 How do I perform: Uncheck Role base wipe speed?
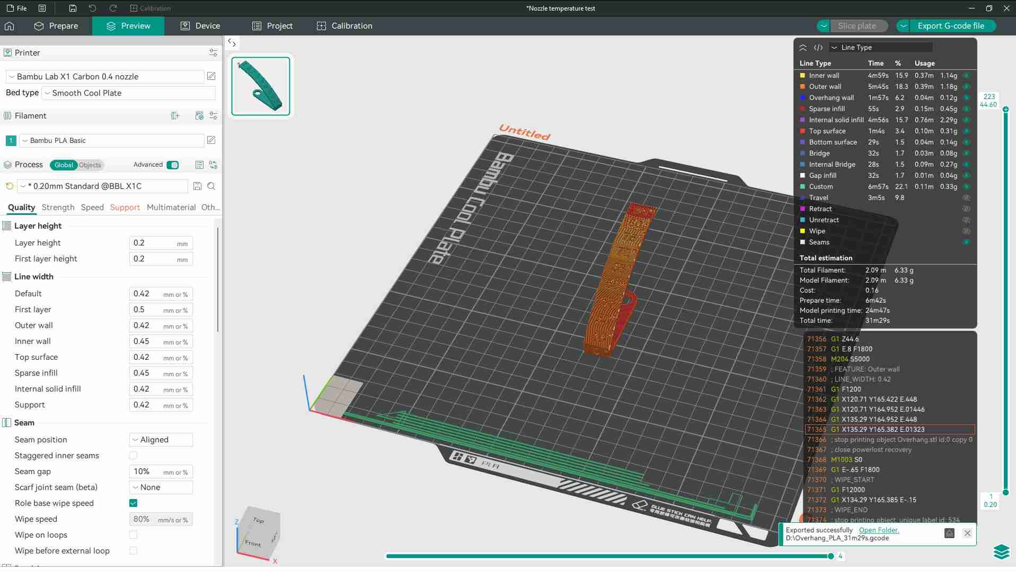tap(133, 503)
